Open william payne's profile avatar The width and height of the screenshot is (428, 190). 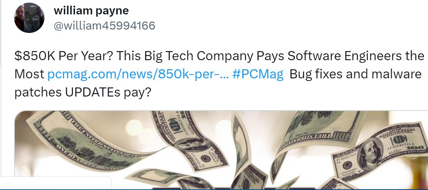pyautogui.click(x=29, y=18)
